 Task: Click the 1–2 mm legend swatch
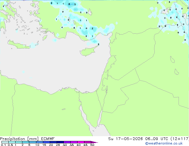coord(19,142)
